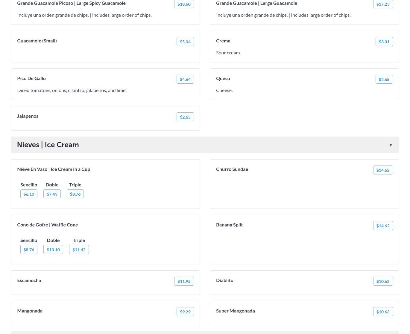Click the Guacamole (Small) $5.04 price
Image resolution: width=410 pixels, height=334 pixels.
coord(185,42)
